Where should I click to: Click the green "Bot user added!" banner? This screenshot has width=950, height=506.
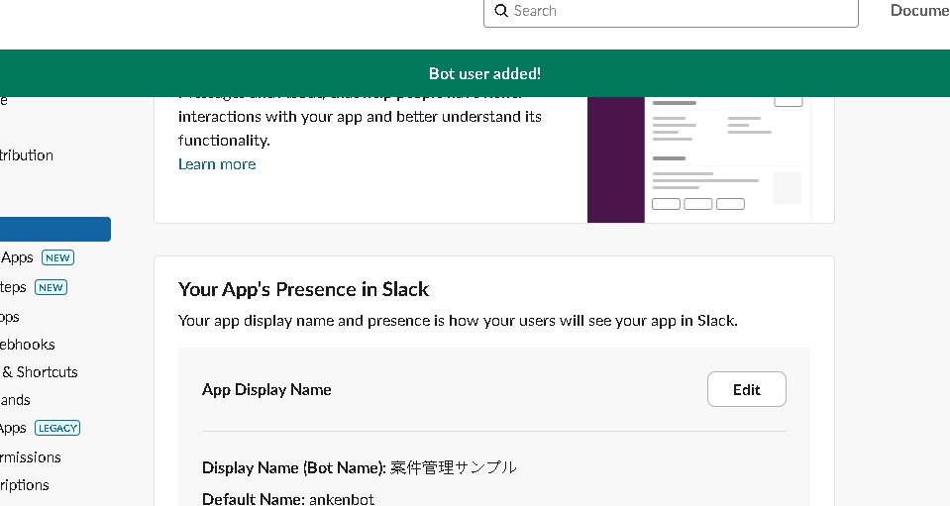coord(484,73)
